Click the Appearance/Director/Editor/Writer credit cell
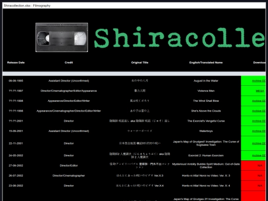Screen dimensions: 268x201 (68, 101)
